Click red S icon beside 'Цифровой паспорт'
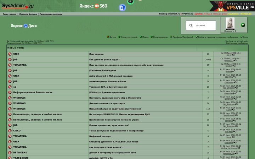255x159 pixels. click(x=10, y=136)
